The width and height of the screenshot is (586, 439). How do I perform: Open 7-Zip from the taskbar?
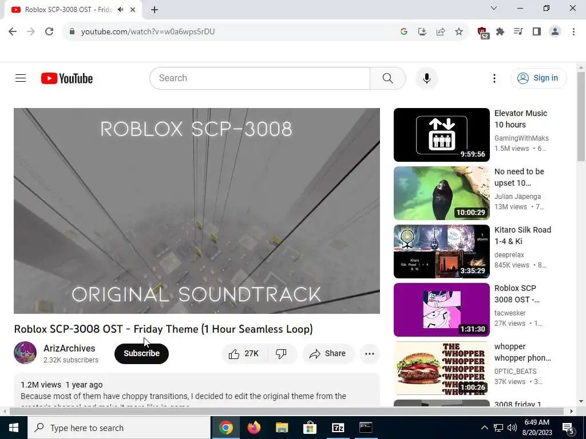tap(338, 428)
